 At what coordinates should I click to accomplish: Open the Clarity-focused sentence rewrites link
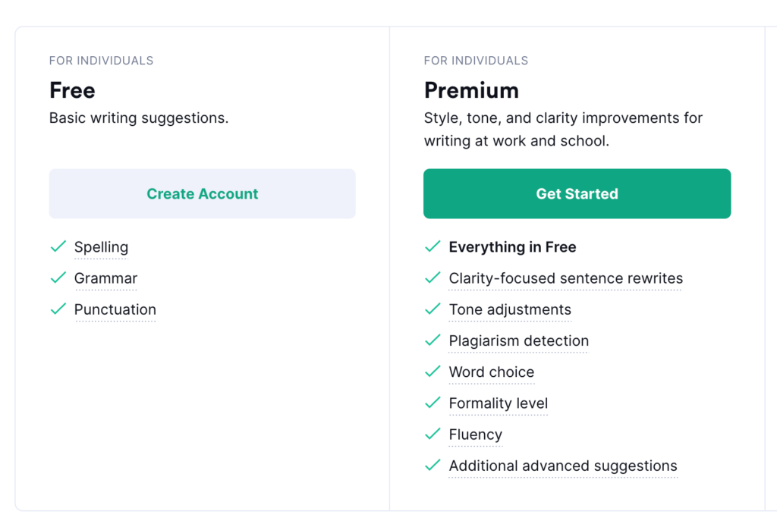[565, 278]
